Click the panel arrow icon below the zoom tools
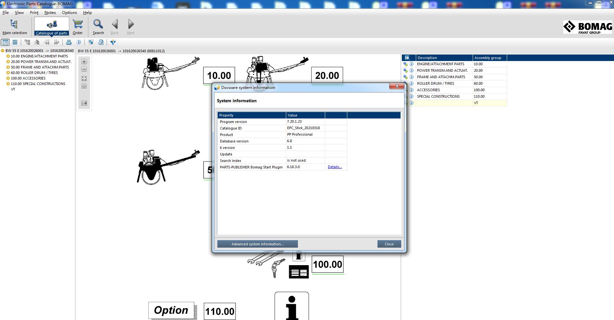 [84, 103]
